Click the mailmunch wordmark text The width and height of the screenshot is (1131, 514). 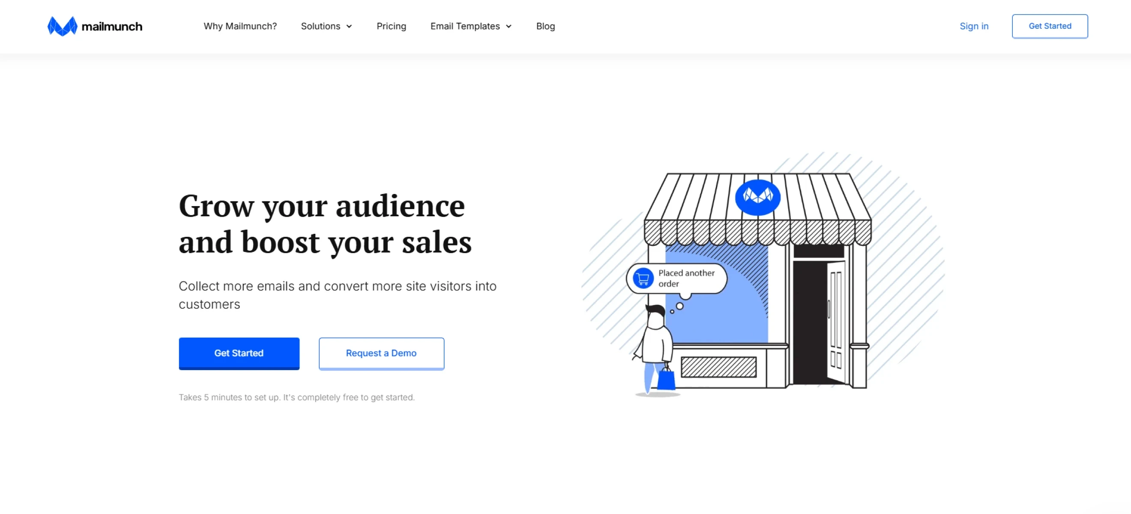click(112, 27)
